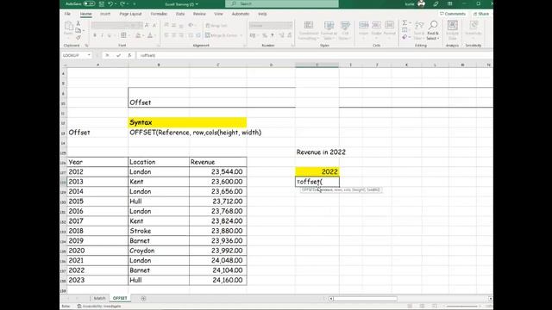Image resolution: width=552 pixels, height=310 pixels.
Task: Switch to the Insert tab
Action: [x=105, y=14]
